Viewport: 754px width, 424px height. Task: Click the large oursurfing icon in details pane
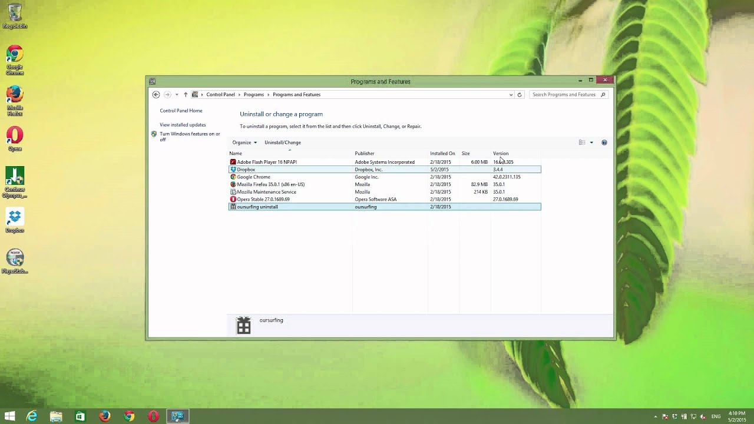244,326
